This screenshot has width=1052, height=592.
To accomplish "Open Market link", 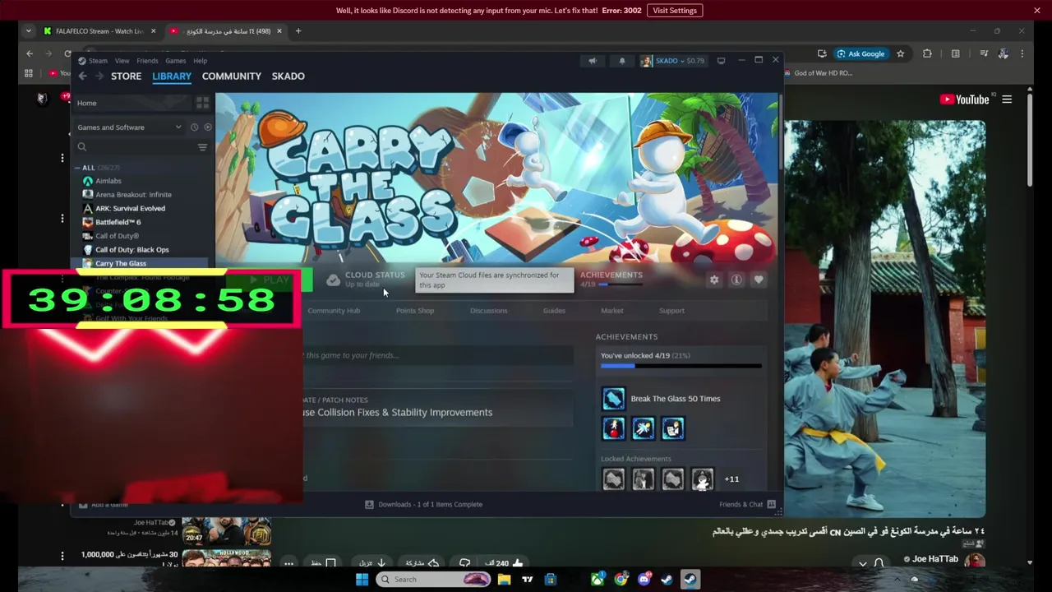I will pos(612,311).
